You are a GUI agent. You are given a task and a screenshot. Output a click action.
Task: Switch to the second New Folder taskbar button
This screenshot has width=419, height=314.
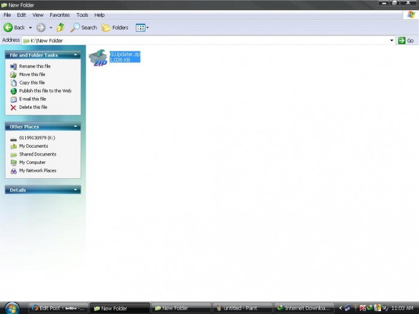coord(181,308)
